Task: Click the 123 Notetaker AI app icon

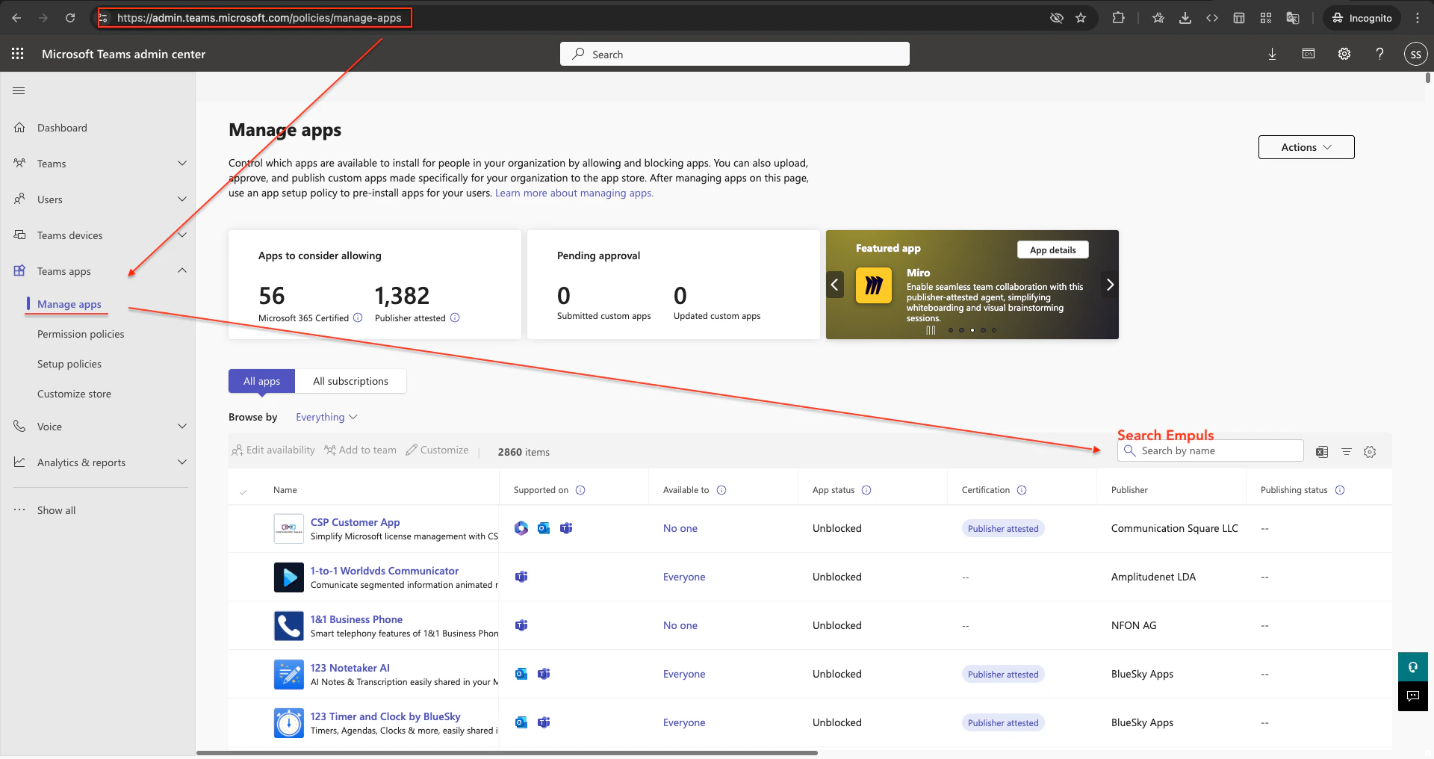Action: tap(289, 674)
